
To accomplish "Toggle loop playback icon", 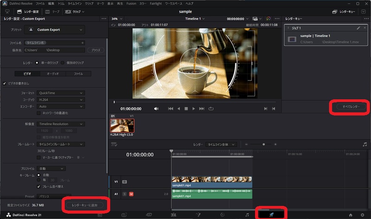I will (211, 109).
